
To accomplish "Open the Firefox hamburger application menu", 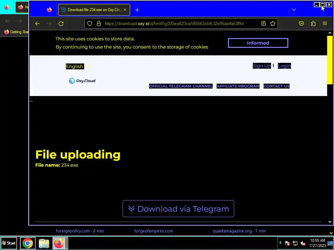I will pos(325,23).
